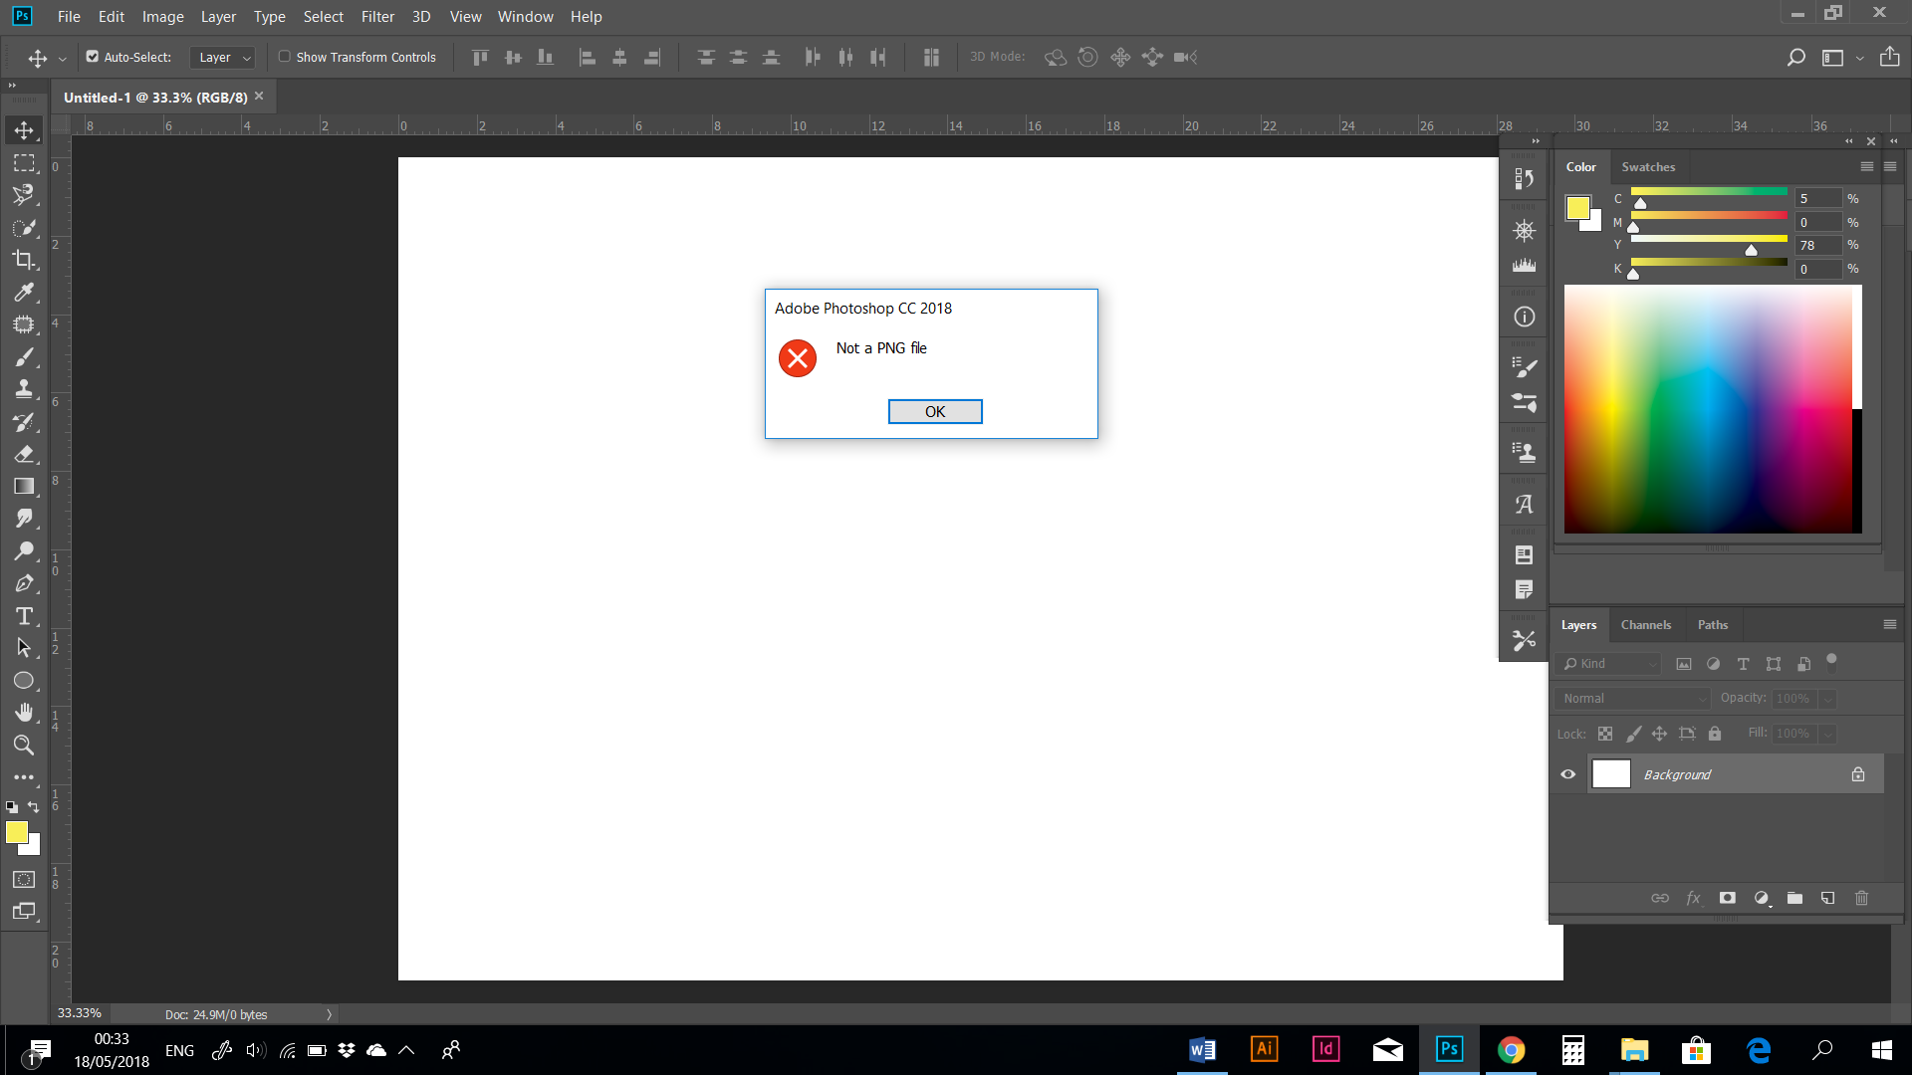The width and height of the screenshot is (1912, 1075).
Task: Open the layer Kind filter dropdown
Action: [1610, 664]
